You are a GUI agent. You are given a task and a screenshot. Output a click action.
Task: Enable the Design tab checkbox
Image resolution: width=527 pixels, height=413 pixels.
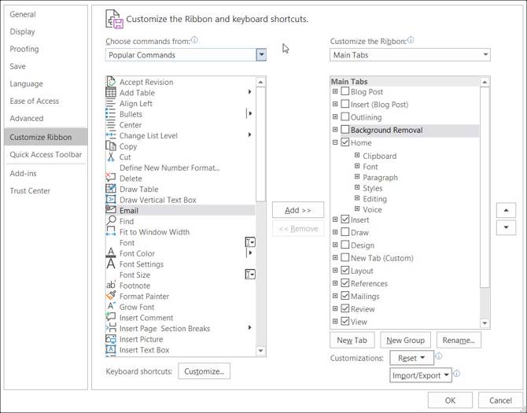pos(345,245)
